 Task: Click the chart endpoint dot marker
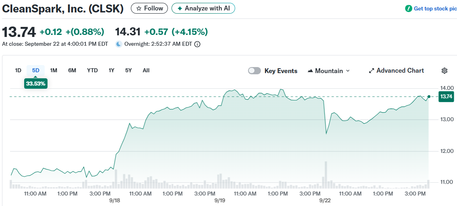pos(429,96)
